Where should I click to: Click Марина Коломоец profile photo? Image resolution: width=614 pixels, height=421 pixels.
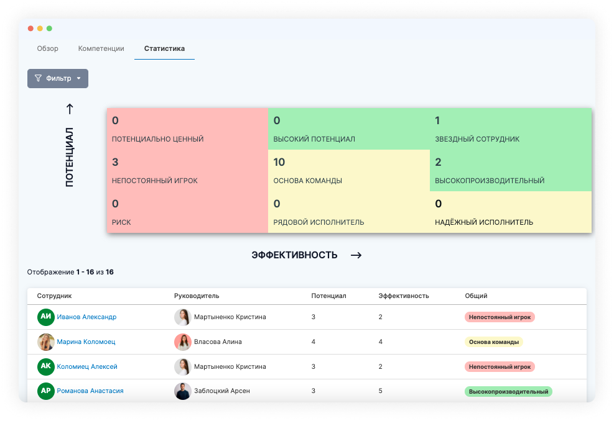click(45, 342)
